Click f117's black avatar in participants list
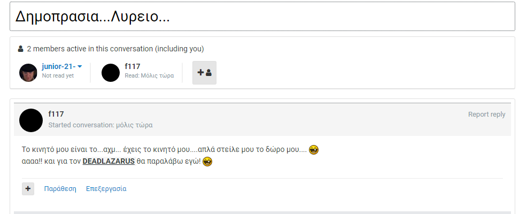The image size is (519, 214). [x=111, y=73]
